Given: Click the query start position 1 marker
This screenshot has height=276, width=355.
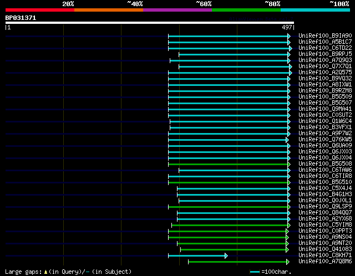Looking at the screenshot, I should tap(8, 27).
